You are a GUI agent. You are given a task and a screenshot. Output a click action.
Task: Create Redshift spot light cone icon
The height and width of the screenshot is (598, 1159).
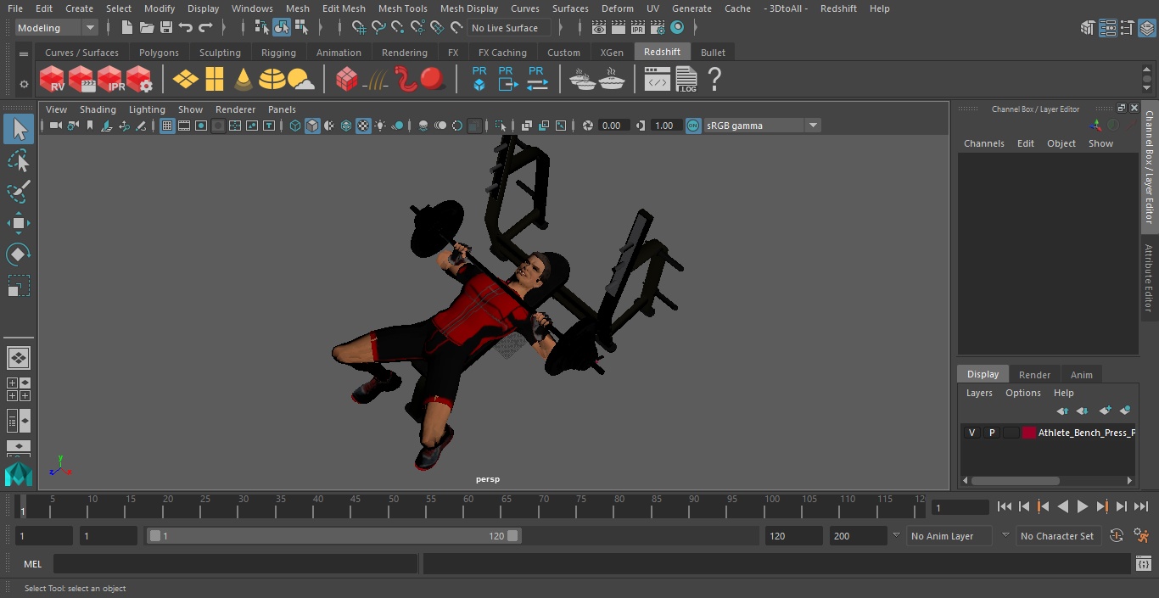[244, 80]
